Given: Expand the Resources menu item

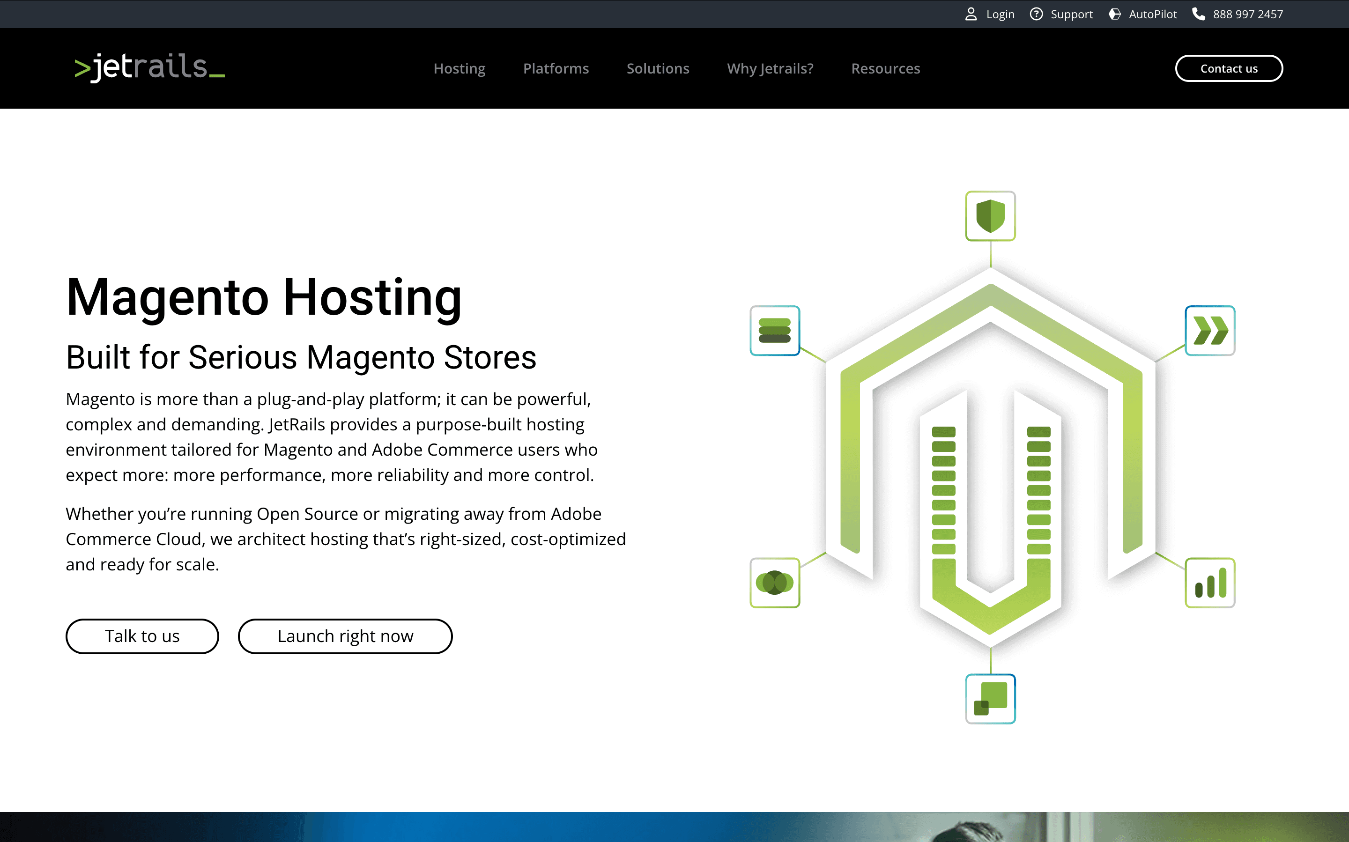Looking at the screenshot, I should click(x=885, y=68).
